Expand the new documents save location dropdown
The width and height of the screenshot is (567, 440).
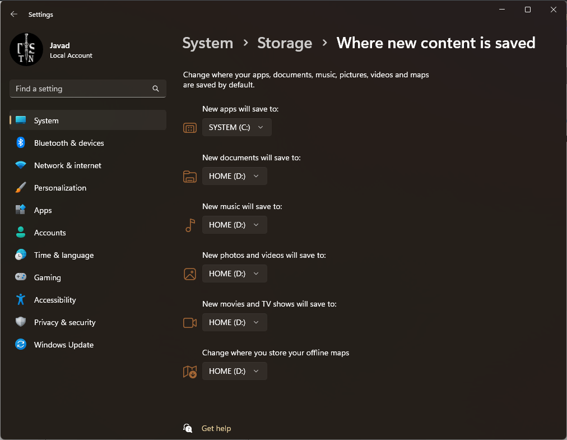pyautogui.click(x=234, y=176)
